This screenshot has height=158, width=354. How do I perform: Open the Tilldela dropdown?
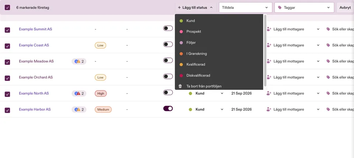coord(246,7)
